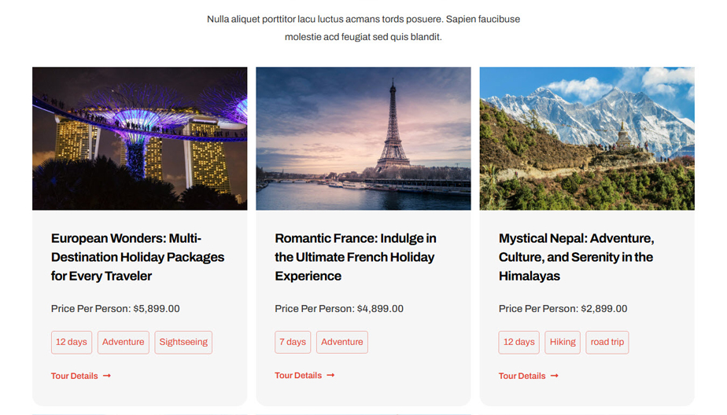Viewport: 727px width, 415px height.
Task: Click the 7 days tag
Action: (293, 342)
